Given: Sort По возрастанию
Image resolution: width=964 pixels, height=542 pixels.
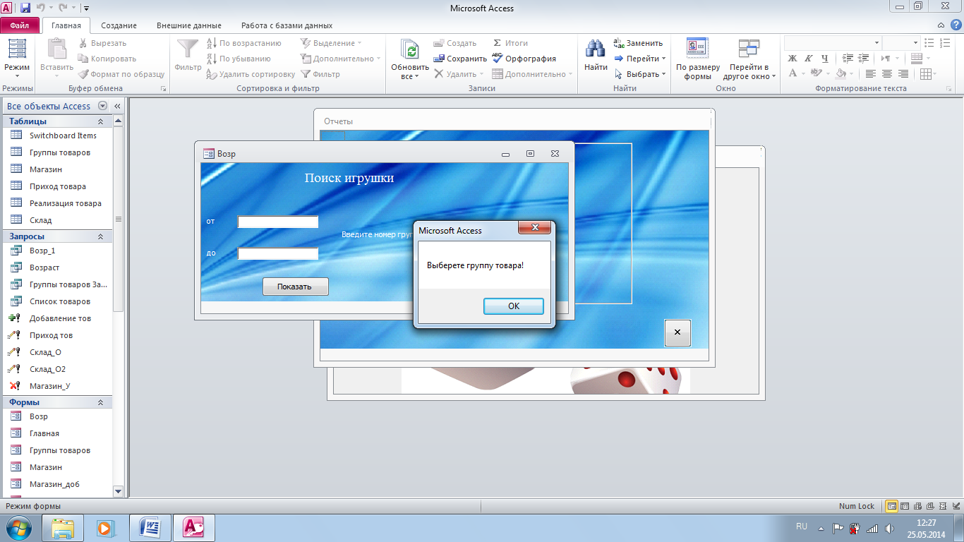Looking at the screenshot, I should tap(244, 43).
